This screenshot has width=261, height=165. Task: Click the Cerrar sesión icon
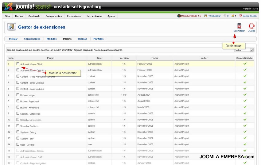point(240,16)
